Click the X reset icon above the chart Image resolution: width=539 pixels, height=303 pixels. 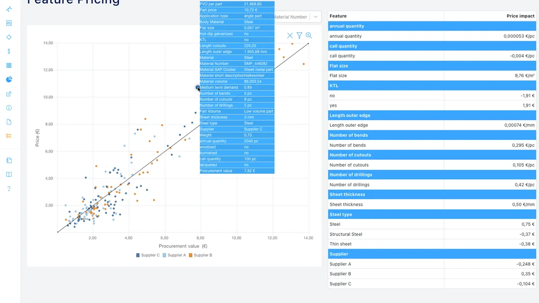click(x=290, y=35)
